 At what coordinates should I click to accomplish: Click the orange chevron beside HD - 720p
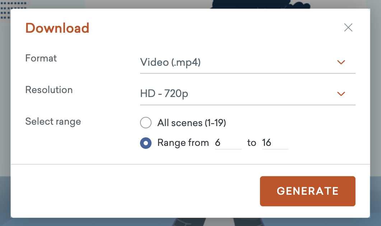[x=341, y=94]
